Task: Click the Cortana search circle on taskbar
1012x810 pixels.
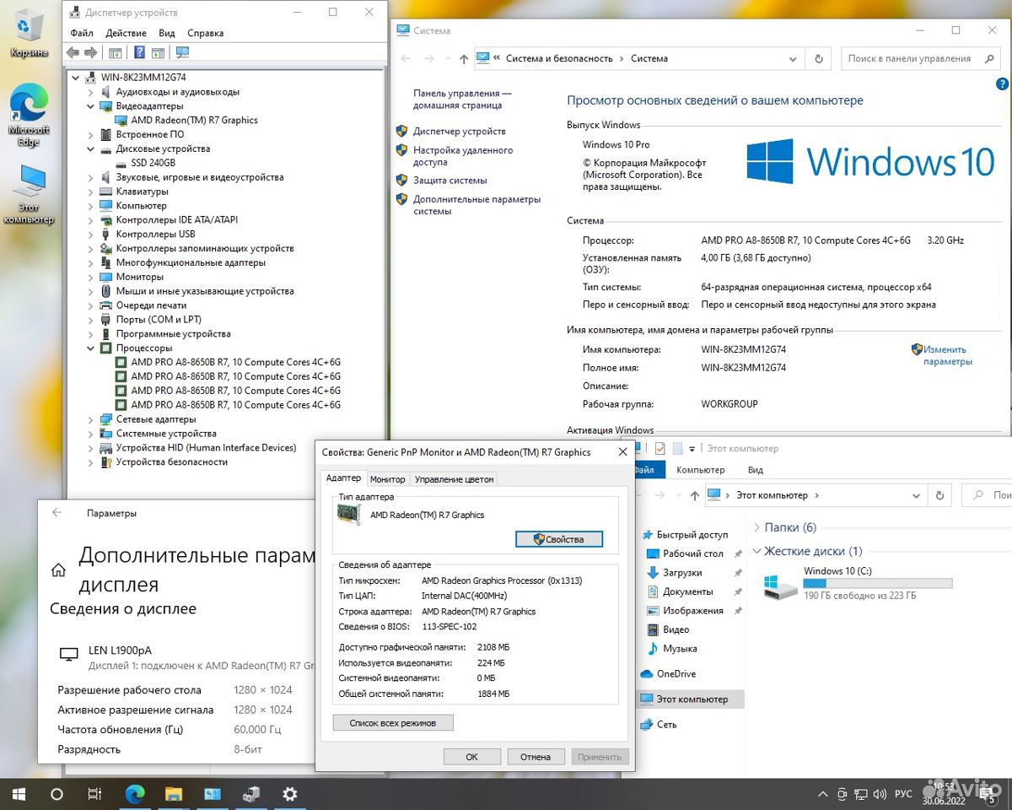Action: point(57,794)
